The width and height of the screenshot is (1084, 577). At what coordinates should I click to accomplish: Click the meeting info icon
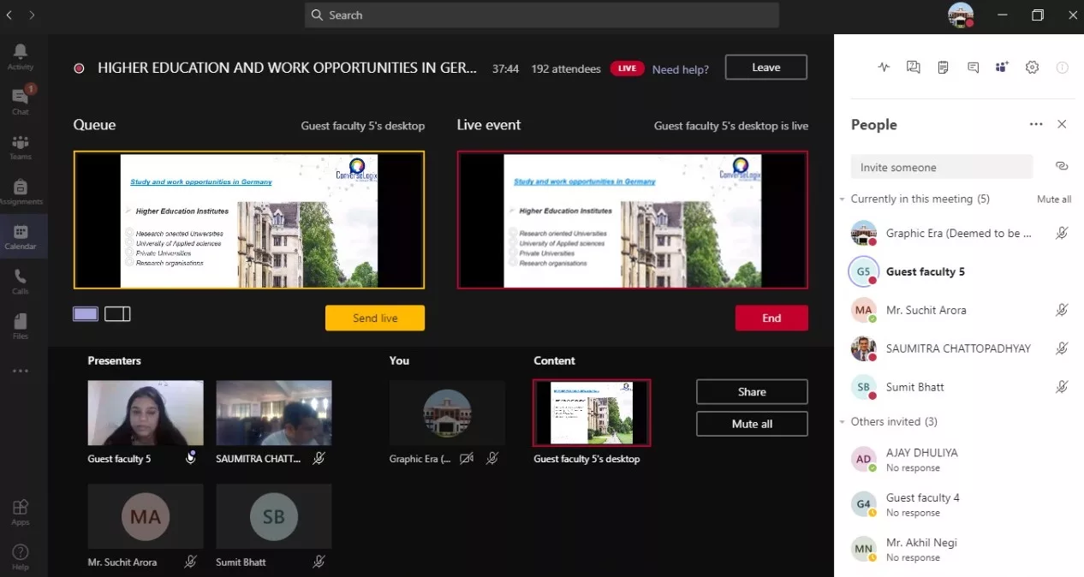tap(1062, 67)
